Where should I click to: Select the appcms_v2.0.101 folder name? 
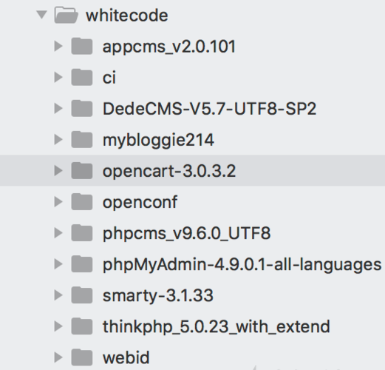pyautogui.click(x=169, y=47)
